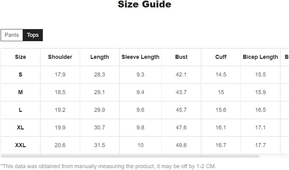This screenshot has height=170, width=289.
Task: Select the S size row label
Action: coord(20,75)
